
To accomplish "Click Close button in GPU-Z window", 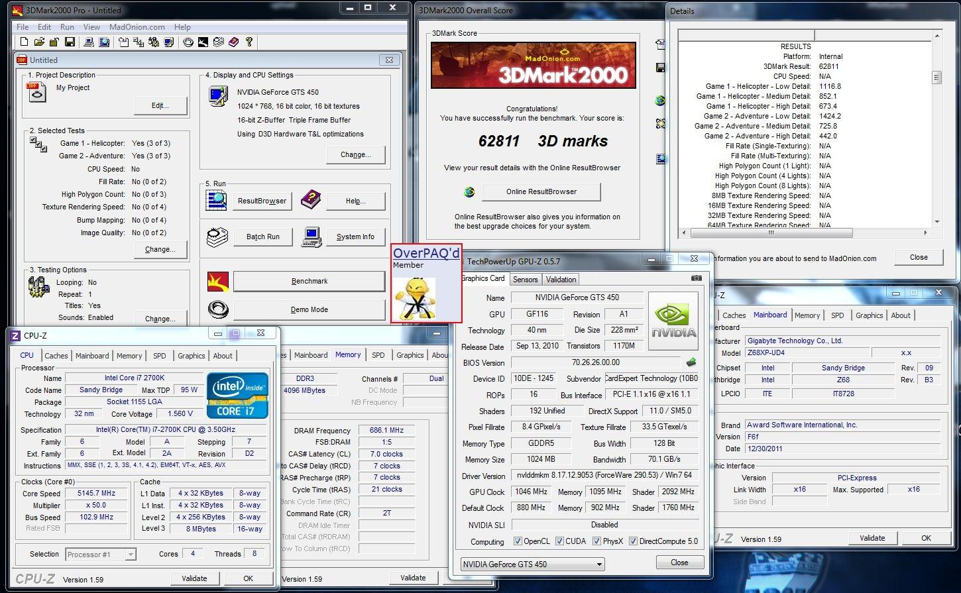I will [x=679, y=563].
